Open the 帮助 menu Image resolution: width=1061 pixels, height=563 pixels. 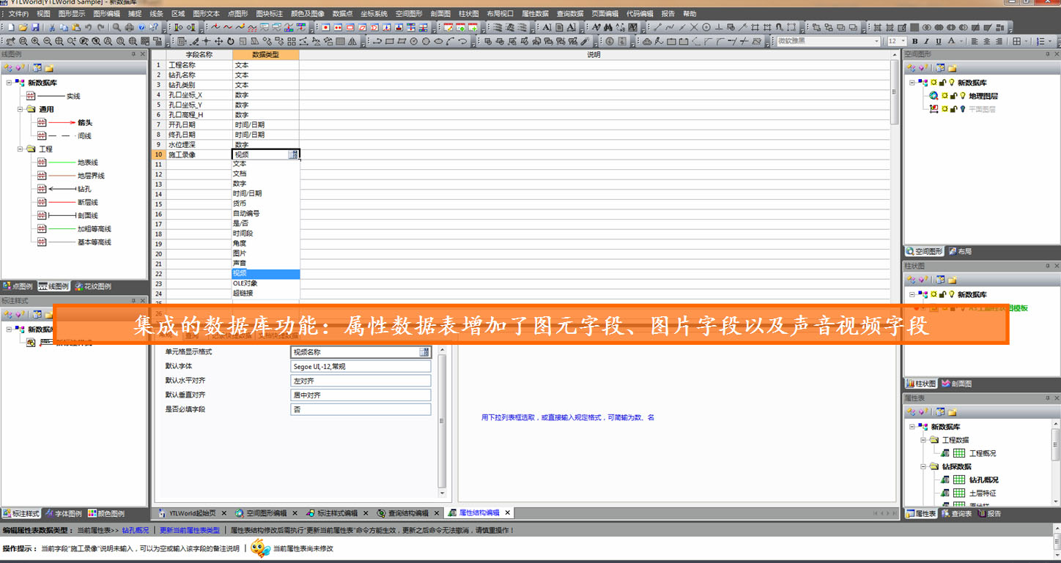(690, 13)
